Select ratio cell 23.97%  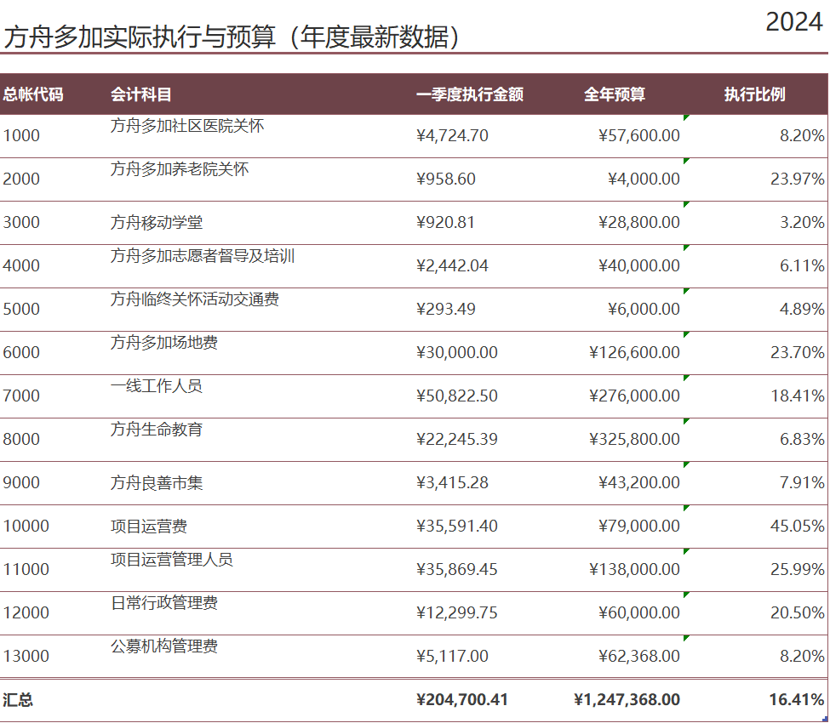click(797, 179)
